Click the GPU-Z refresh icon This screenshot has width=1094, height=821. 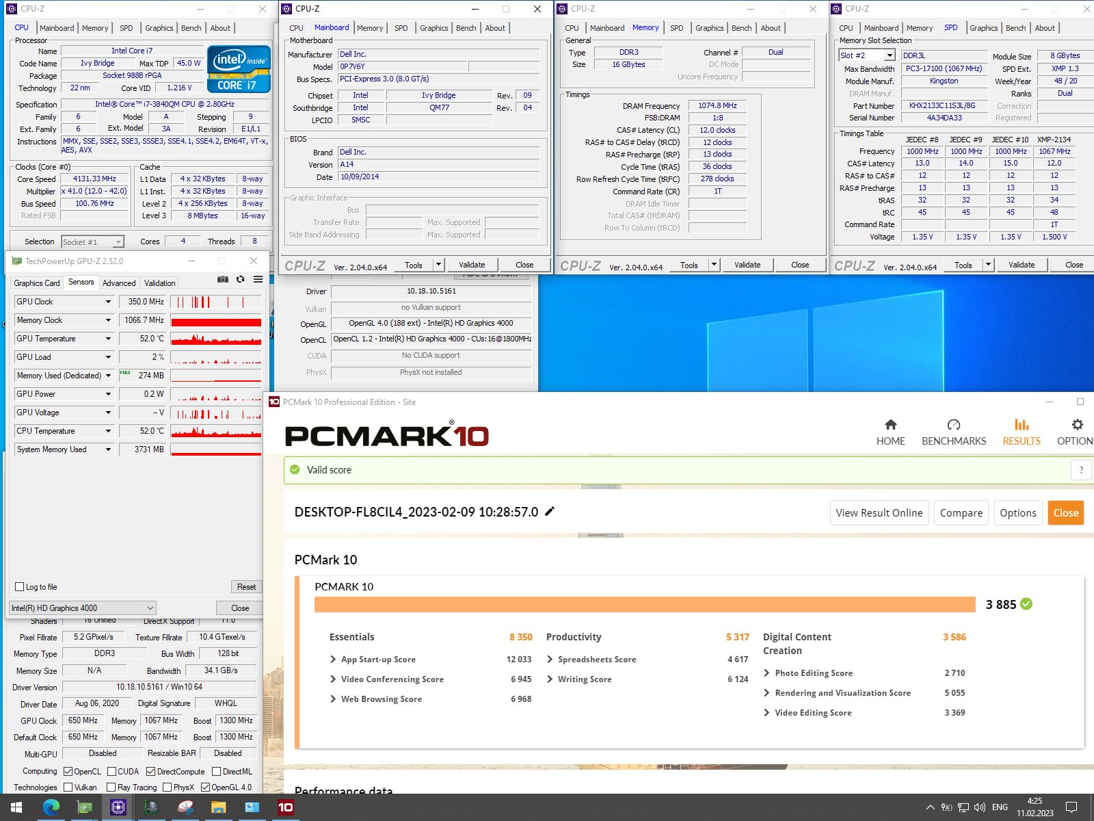click(x=240, y=279)
